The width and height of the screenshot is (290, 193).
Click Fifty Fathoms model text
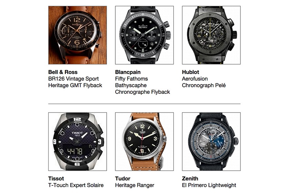point(132,79)
